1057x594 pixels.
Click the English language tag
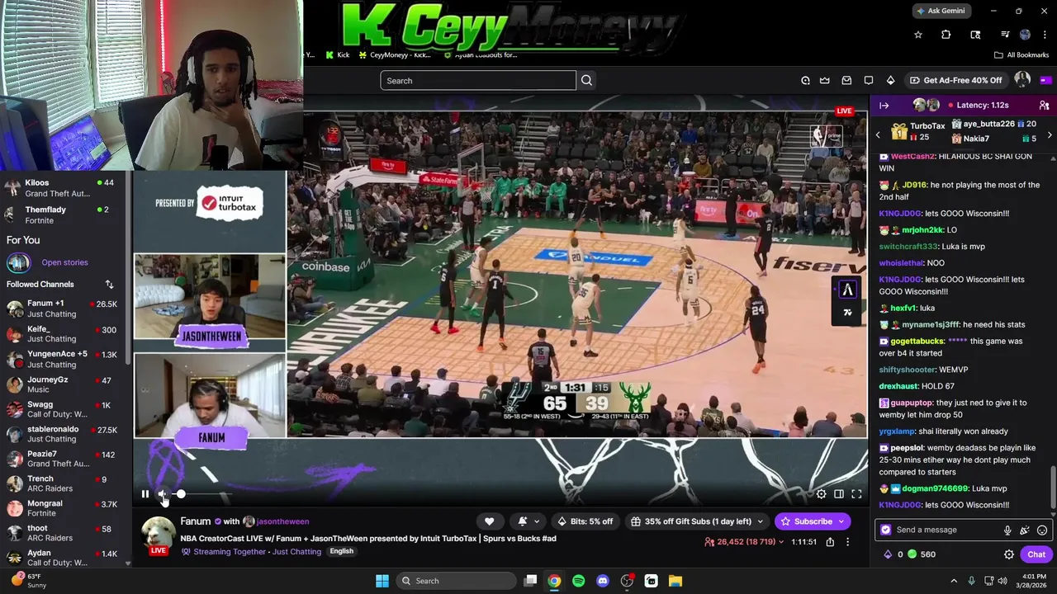[341, 551]
